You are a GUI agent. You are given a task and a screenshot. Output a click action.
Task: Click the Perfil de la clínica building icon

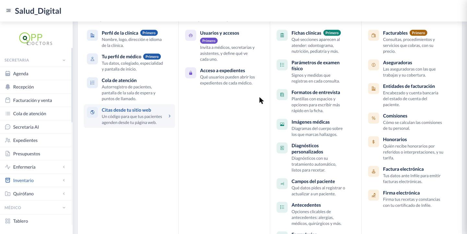[x=92, y=35]
